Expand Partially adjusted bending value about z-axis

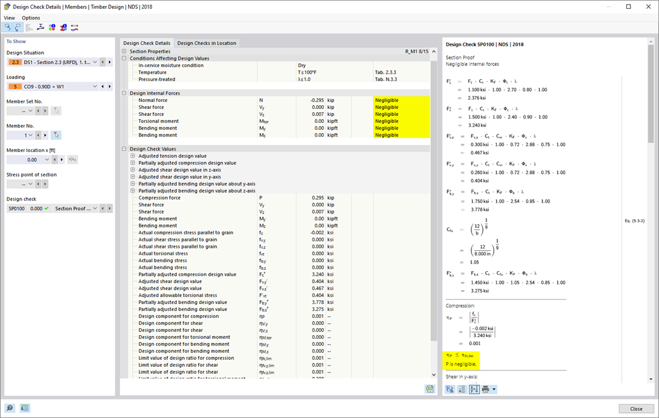pos(133,191)
